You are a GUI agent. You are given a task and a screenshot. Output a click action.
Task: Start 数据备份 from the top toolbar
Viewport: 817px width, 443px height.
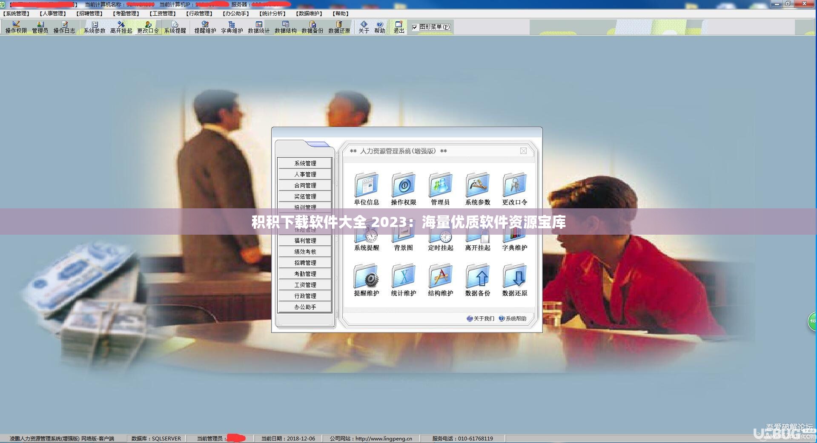coord(312,27)
